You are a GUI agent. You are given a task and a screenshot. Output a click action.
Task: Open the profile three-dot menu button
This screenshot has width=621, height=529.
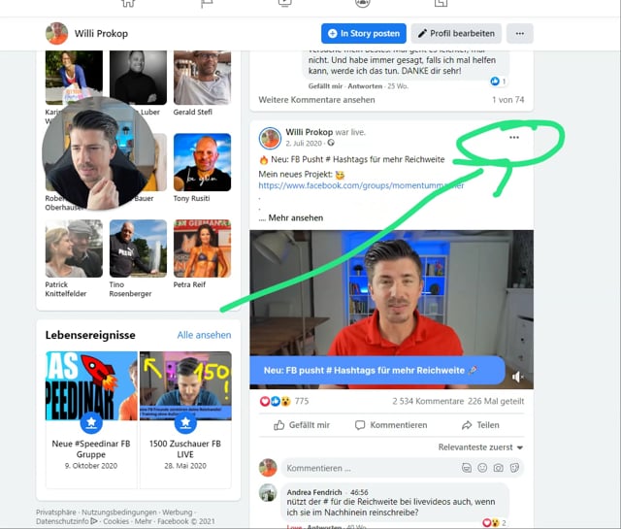pos(520,33)
